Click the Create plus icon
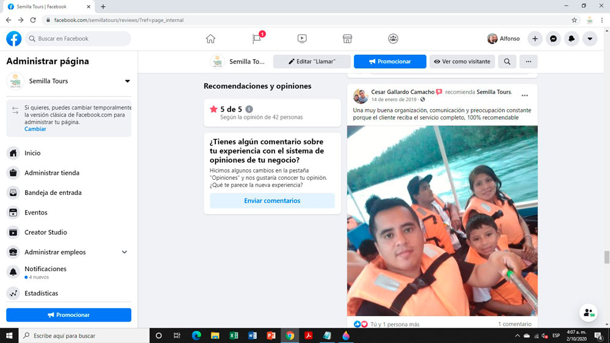The image size is (610, 343). pos(535,38)
